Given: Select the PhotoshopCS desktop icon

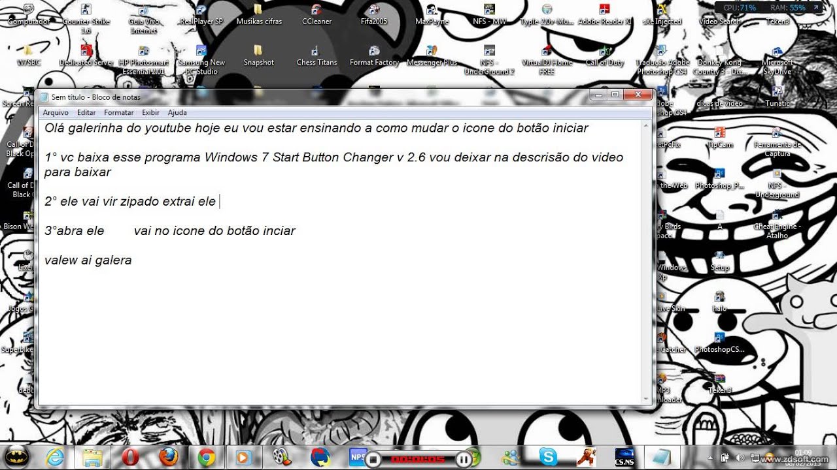Looking at the screenshot, I should [x=719, y=343].
